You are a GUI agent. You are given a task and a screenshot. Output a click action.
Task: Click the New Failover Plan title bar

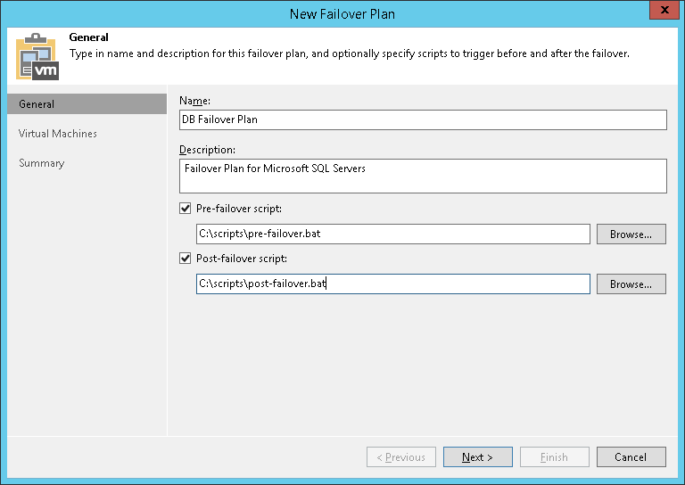point(342,13)
